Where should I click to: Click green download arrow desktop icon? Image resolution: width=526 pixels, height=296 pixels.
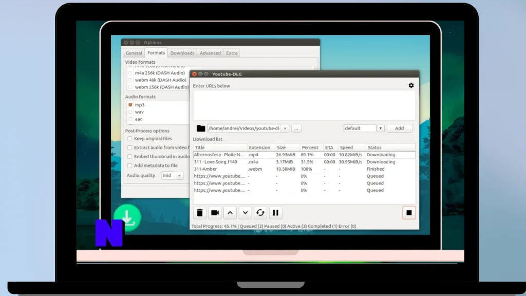[127, 218]
